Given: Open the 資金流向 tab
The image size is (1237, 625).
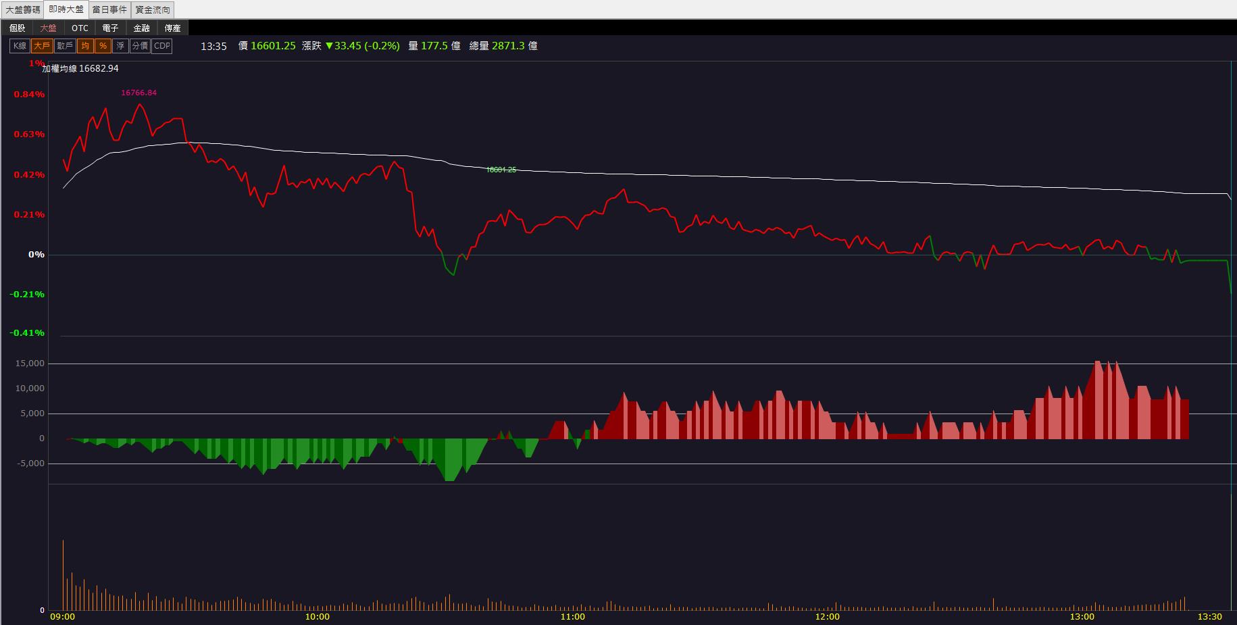Looking at the screenshot, I should click(153, 9).
